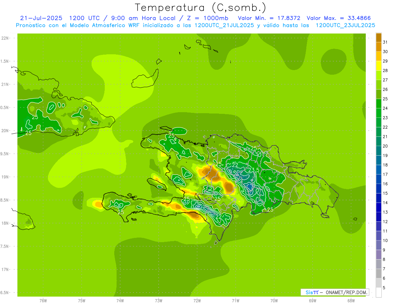Click colorbar label "23"
Image resolution: width=394 pixels, height=305 pixels.
point(385,117)
